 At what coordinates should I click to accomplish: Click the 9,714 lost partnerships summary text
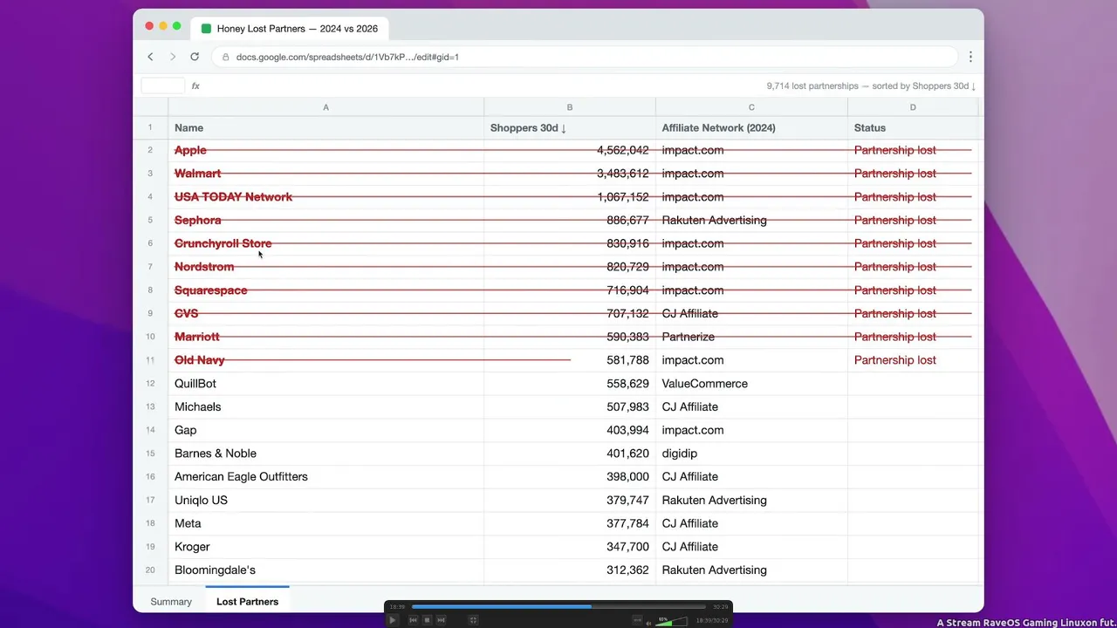(x=872, y=86)
